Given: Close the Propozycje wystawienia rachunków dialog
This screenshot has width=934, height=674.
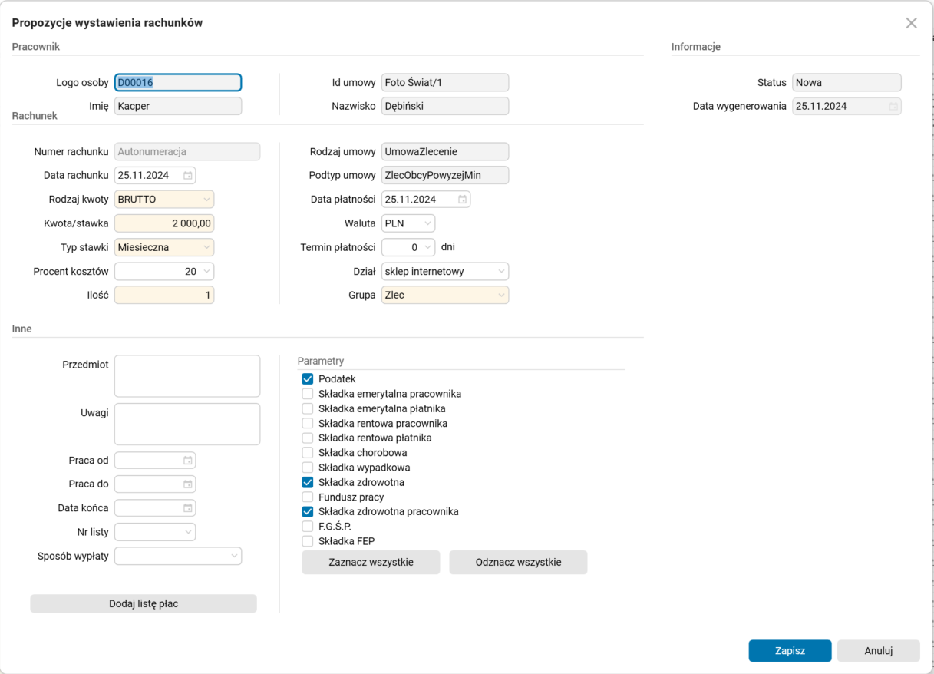Looking at the screenshot, I should click(x=911, y=23).
